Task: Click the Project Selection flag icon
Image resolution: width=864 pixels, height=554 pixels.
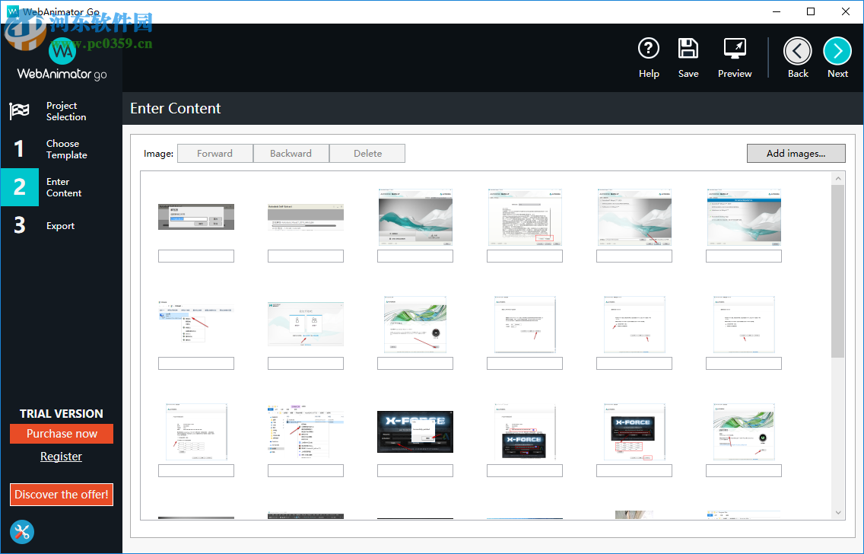Action: click(x=19, y=111)
